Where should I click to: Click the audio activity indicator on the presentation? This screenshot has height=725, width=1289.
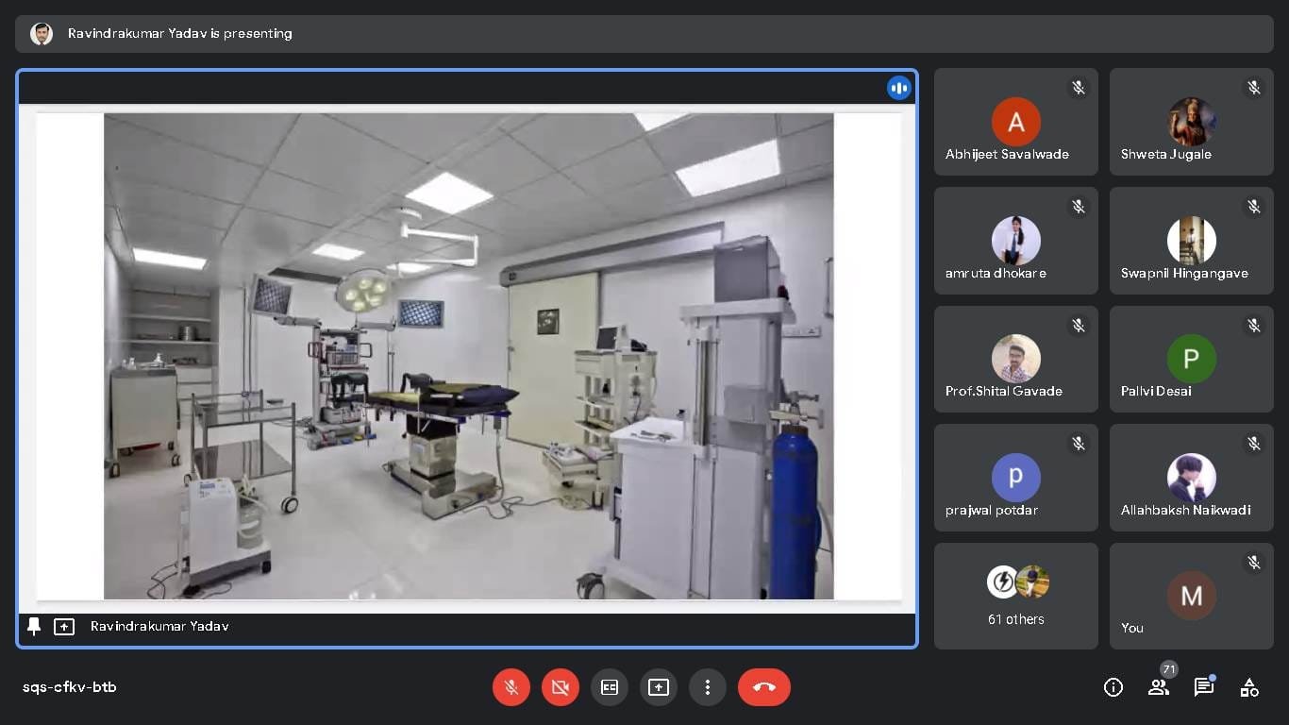pyautogui.click(x=898, y=88)
